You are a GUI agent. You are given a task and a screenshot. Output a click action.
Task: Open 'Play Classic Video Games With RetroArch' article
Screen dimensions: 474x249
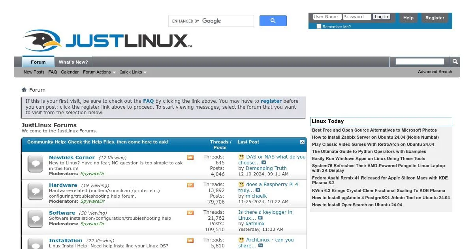(x=373, y=144)
